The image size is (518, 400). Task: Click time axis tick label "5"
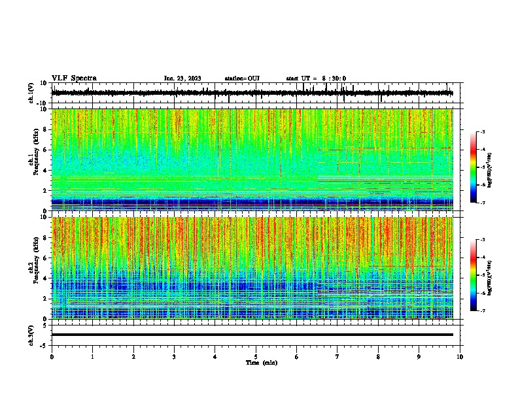[x=256, y=357]
